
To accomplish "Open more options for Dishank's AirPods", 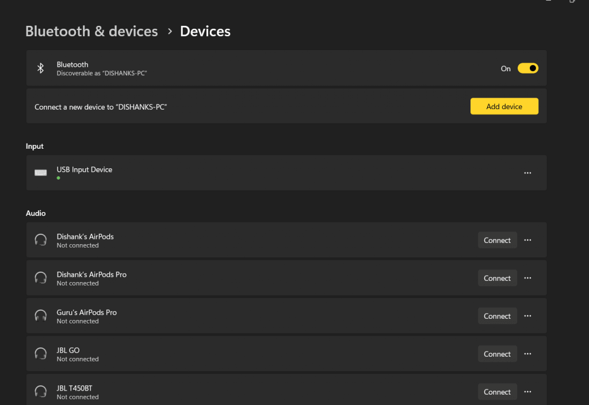I will click(x=527, y=240).
